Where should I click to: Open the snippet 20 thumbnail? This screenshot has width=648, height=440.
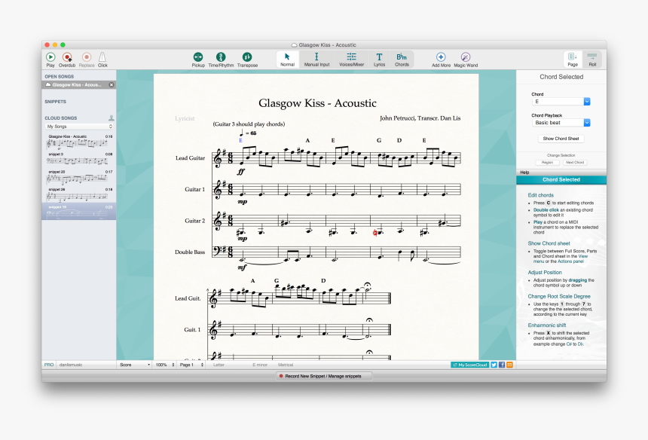[78, 177]
